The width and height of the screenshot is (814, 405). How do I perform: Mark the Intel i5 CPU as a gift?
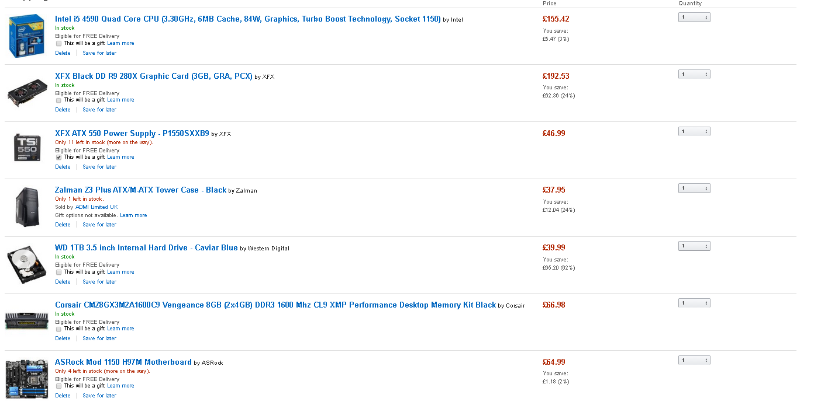(x=58, y=43)
